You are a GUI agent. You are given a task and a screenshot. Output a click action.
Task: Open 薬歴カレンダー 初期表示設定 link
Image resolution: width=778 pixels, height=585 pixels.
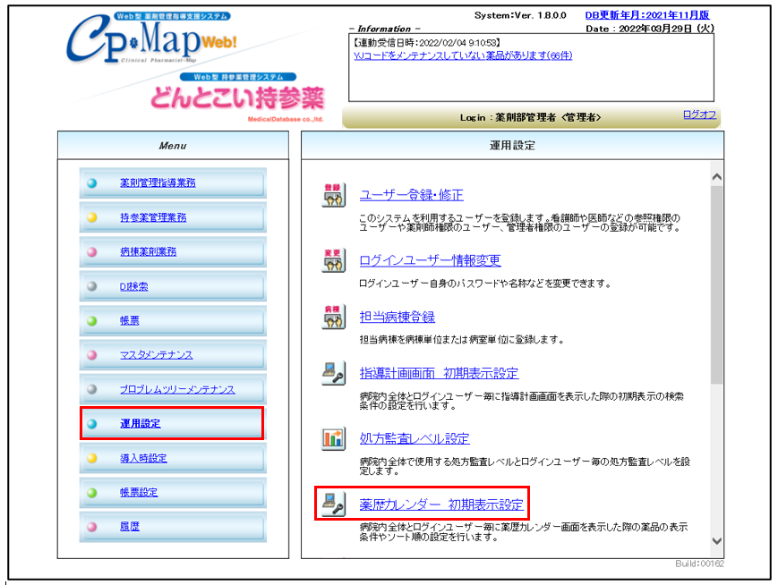(x=440, y=504)
